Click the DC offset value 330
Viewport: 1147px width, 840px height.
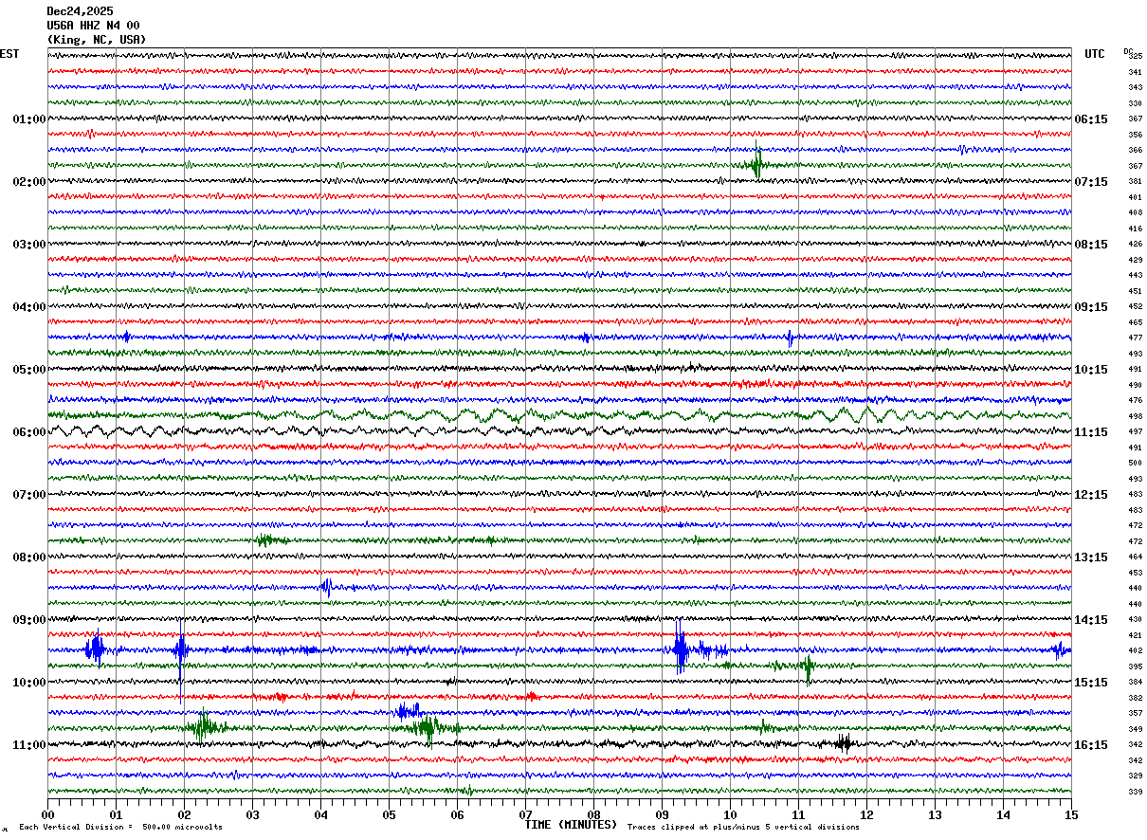[x=1136, y=103]
